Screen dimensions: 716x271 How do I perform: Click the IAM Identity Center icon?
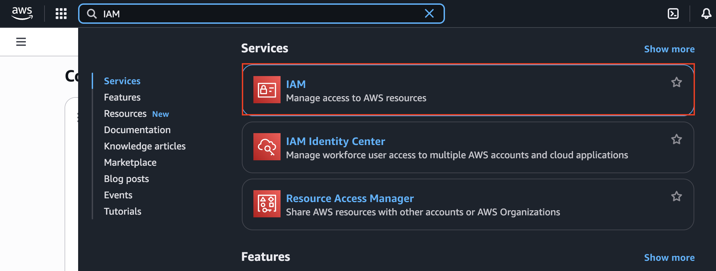(x=267, y=147)
